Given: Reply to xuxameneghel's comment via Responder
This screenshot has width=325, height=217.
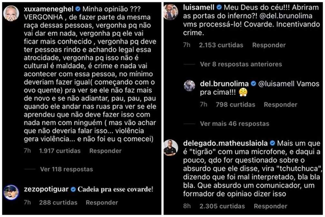Looking at the screenshot, I should click(105, 151).
